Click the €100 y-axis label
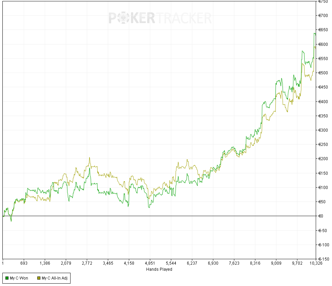Screen dimensions: 332x286 tap(323, 188)
